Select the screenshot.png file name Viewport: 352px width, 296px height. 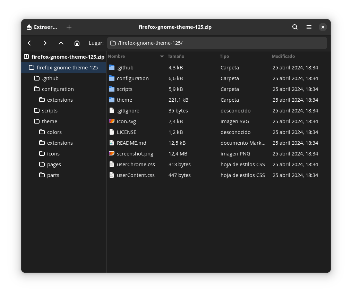tap(135, 154)
